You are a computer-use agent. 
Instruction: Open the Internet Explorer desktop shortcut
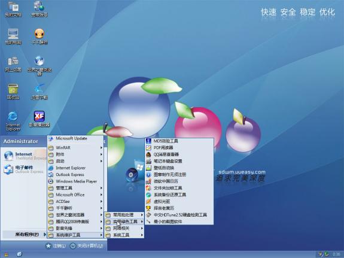[x=13, y=121]
